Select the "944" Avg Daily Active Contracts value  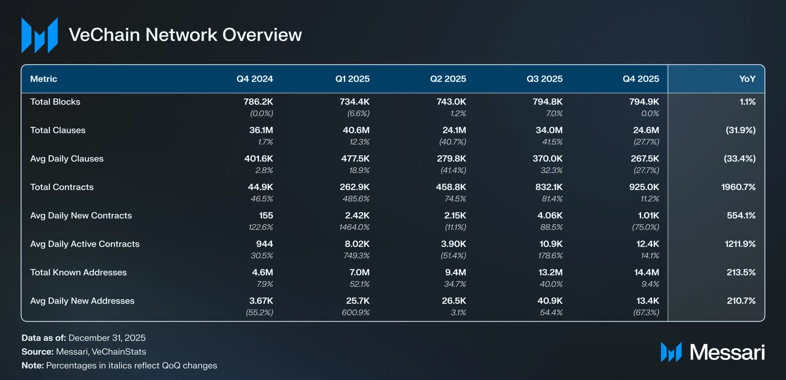265,244
